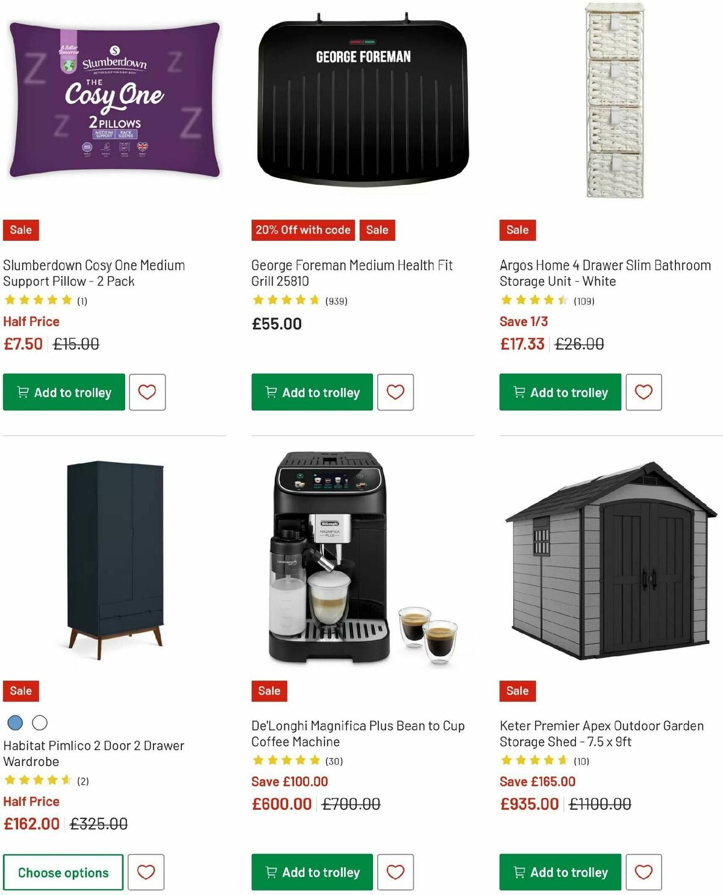Open the De'Longhi Magnifica Plus product page
Screen dimensions: 723x895
pyautogui.click(x=357, y=734)
